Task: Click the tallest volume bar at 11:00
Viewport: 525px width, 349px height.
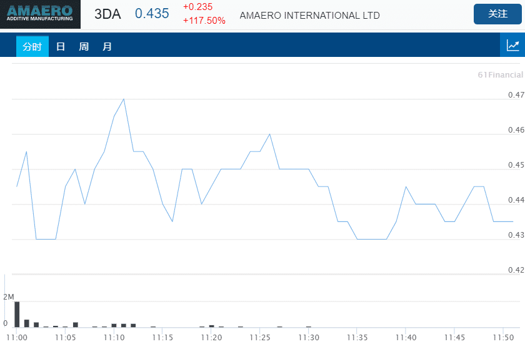Action: pyautogui.click(x=17, y=314)
